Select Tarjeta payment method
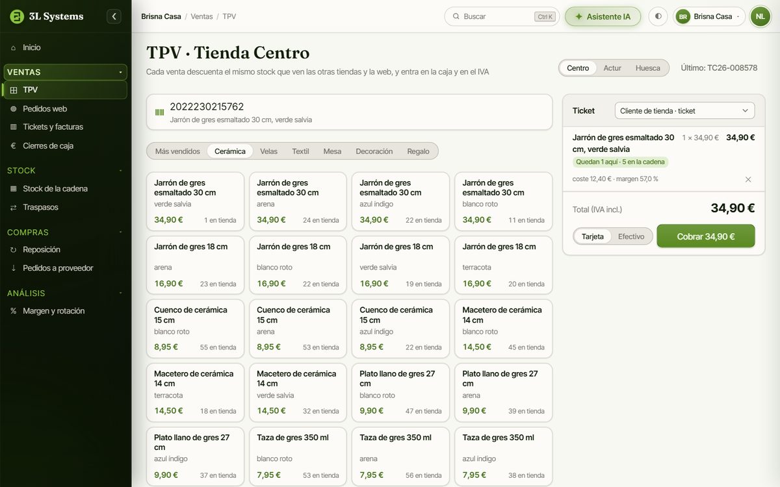The image size is (780, 487). [593, 236]
